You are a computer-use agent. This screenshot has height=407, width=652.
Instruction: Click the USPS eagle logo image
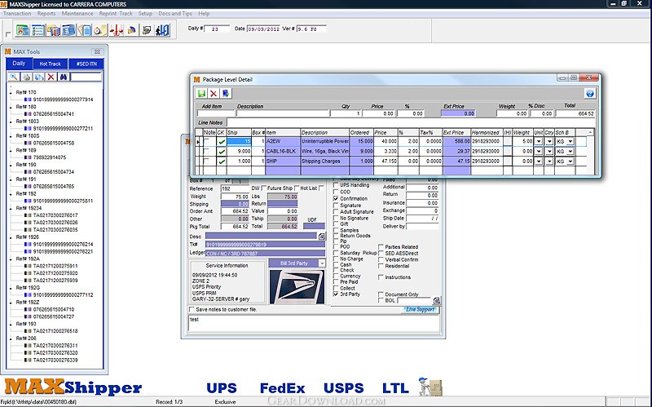click(297, 286)
